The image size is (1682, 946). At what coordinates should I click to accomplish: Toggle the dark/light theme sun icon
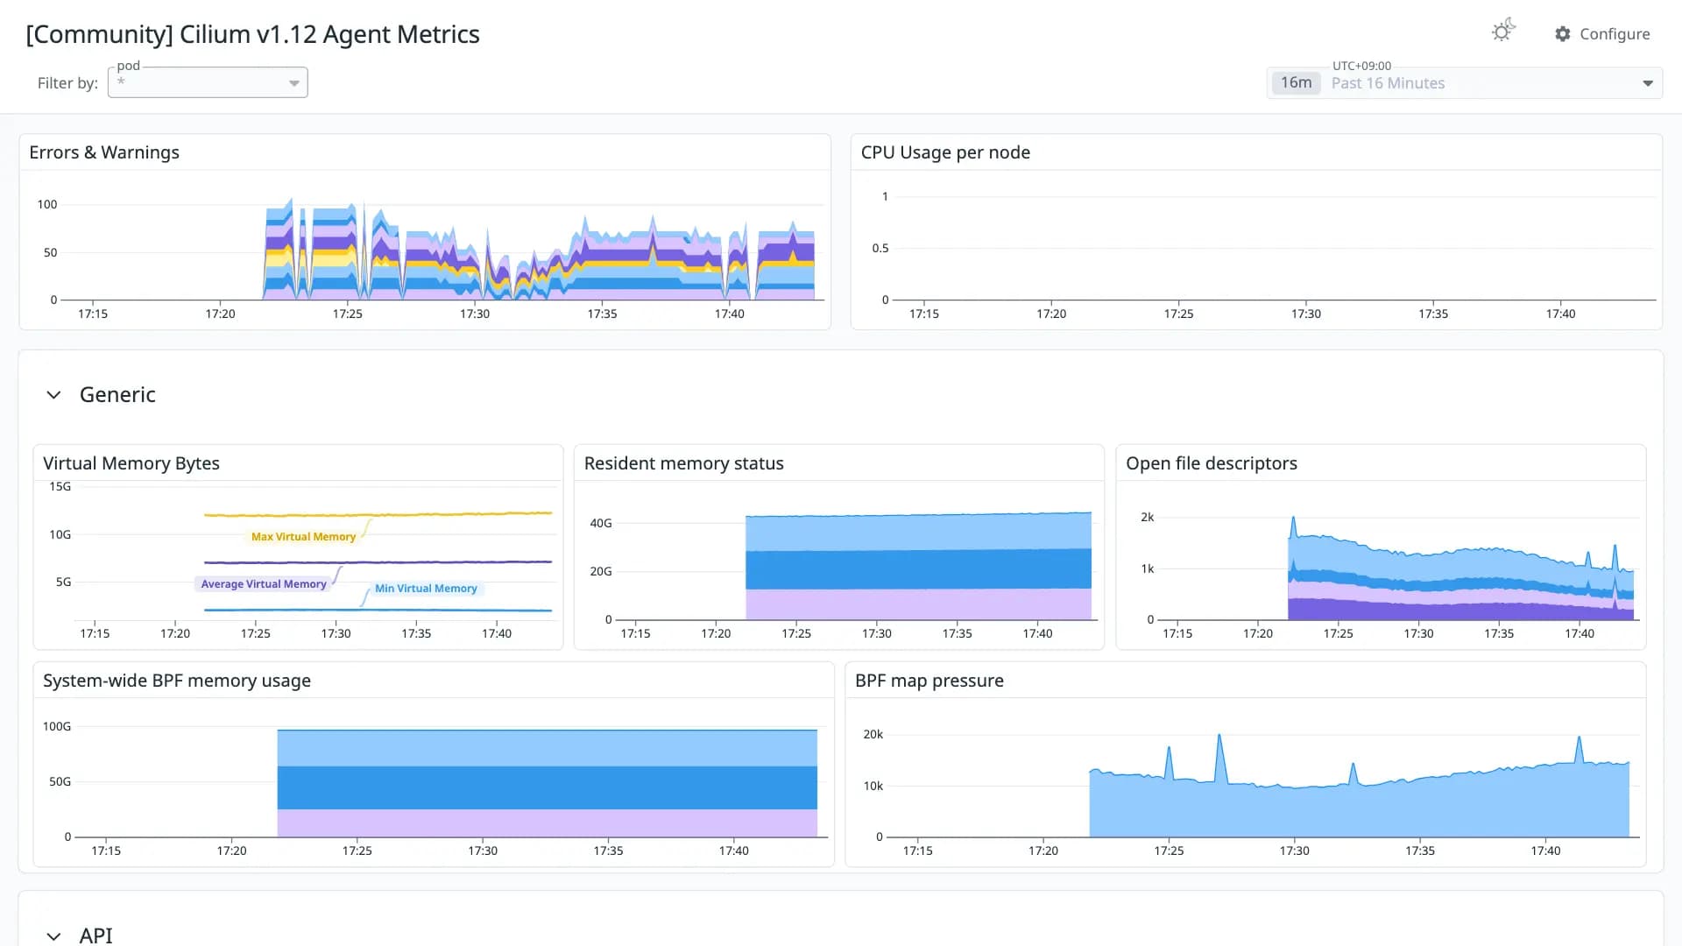(x=1503, y=32)
